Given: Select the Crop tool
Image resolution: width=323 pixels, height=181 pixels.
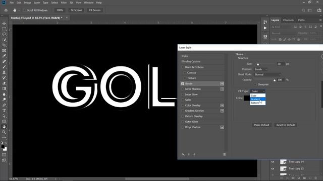Looking at the screenshot, I should (4, 45).
